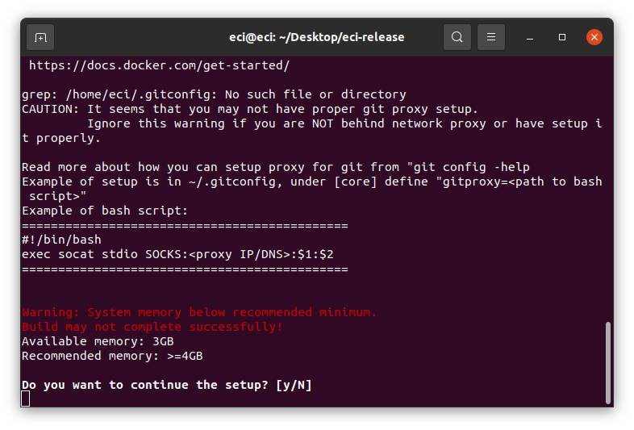Viewport: 634px width, 430px height.
Task: Click the red 'Warning: System memory' line
Action: (199, 312)
